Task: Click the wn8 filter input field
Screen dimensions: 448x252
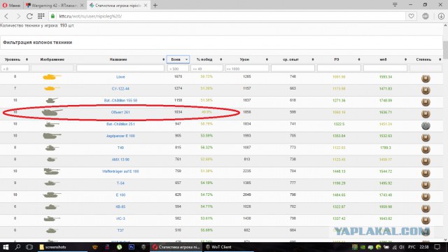Action: point(385,69)
